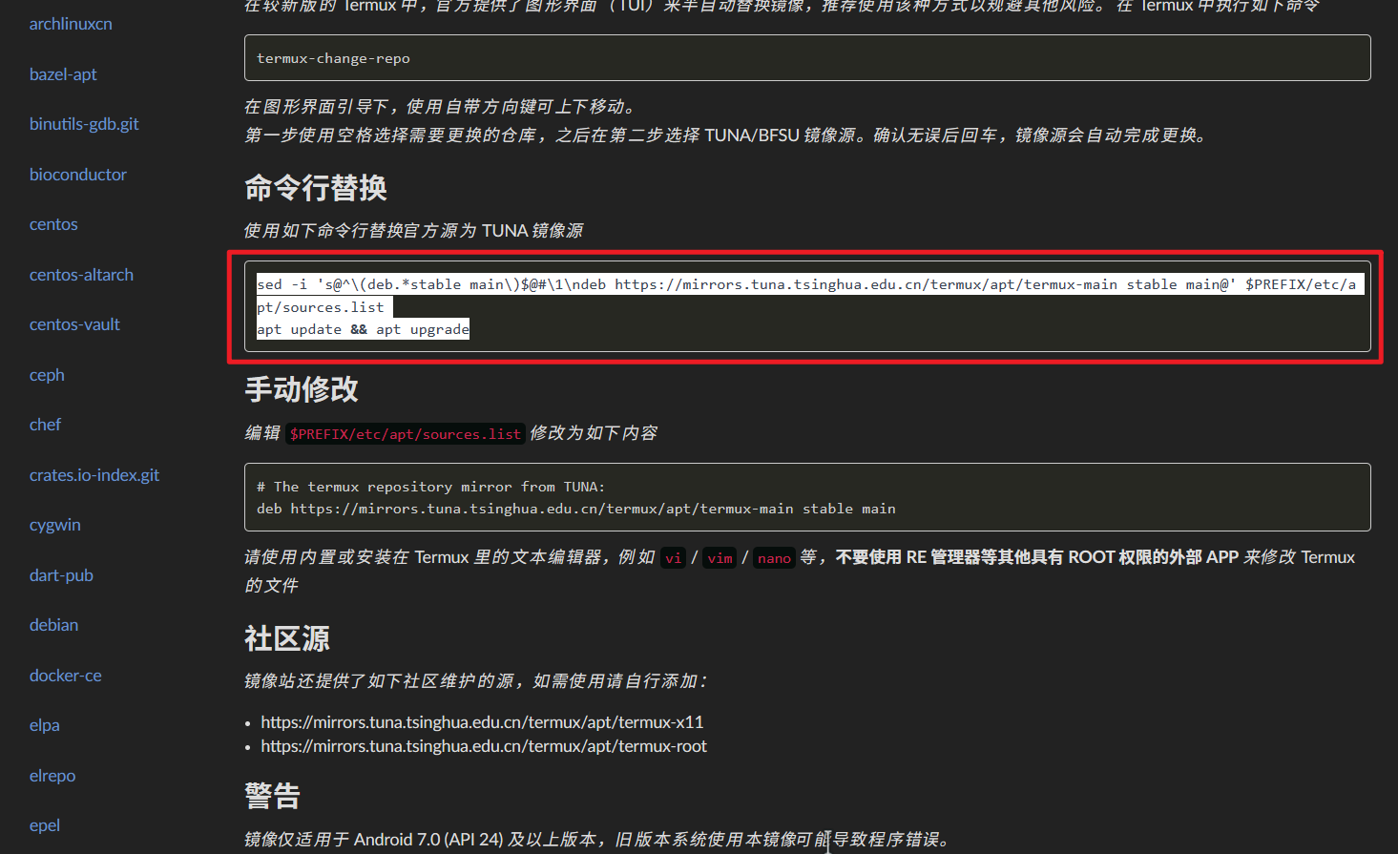Click the bold '不要使用 RE 管理器' warning text
1398x854 pixels.
pyautogui.click(x=1037, y=557)
